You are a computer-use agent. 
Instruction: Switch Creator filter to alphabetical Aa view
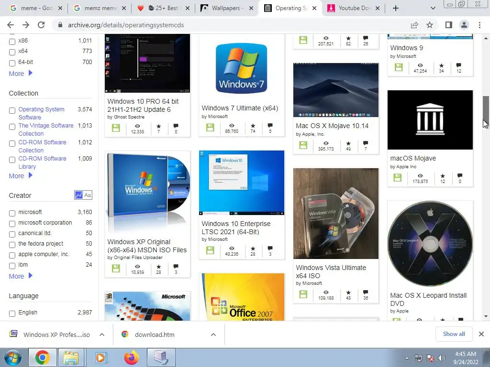tap(88, 195)
